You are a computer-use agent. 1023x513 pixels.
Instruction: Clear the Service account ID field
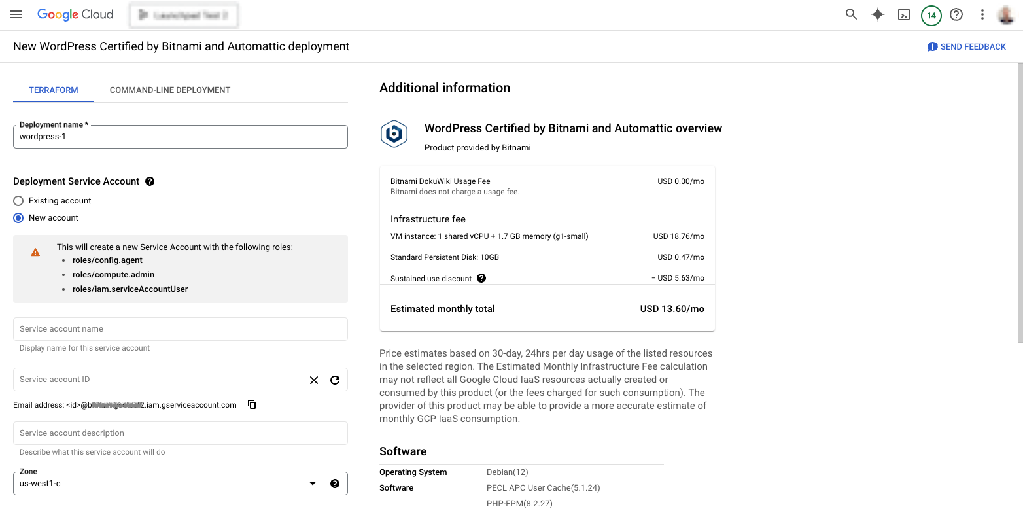[x=314, y=380]
